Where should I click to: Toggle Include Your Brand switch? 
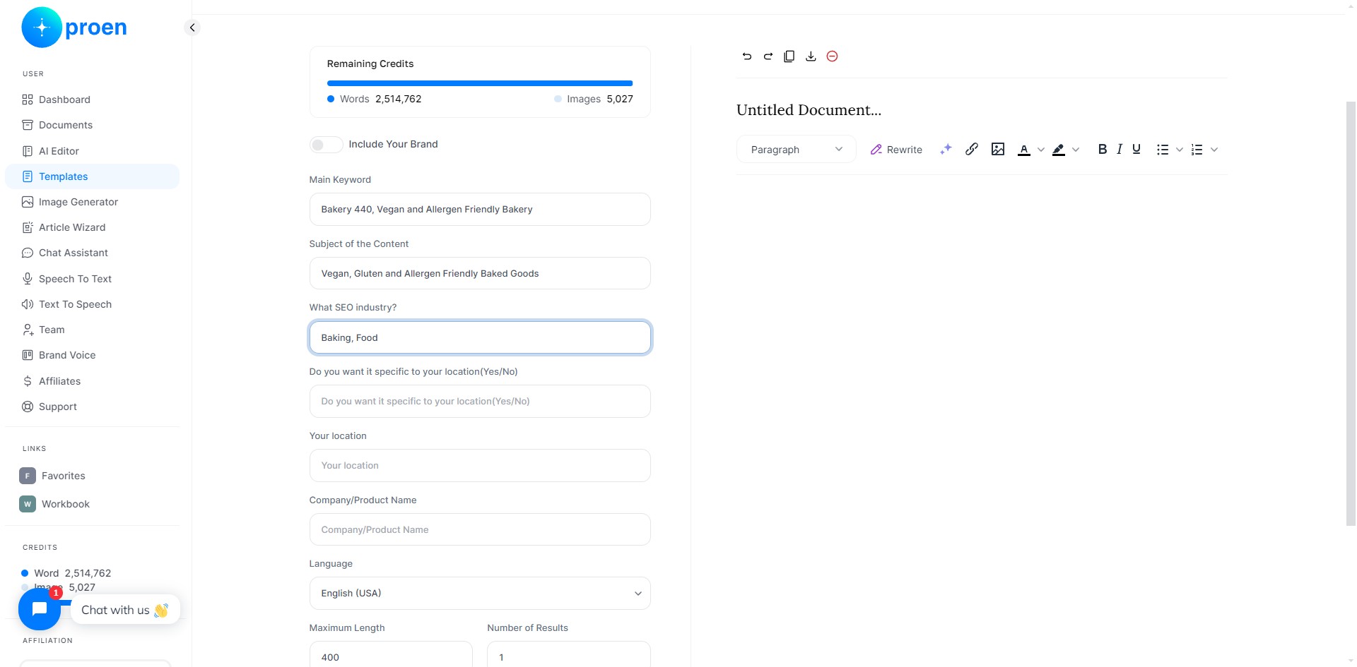[326, 145]
